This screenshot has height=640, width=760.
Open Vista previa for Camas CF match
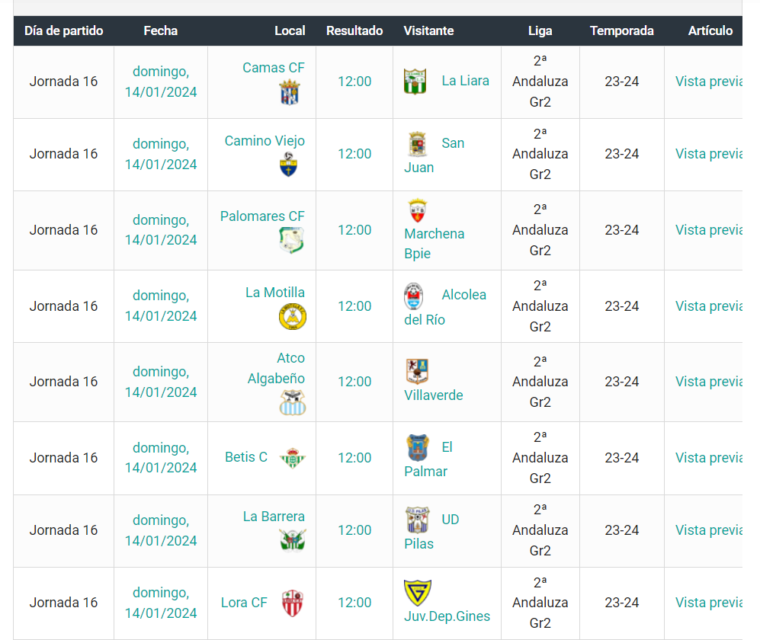pos(708,82)
